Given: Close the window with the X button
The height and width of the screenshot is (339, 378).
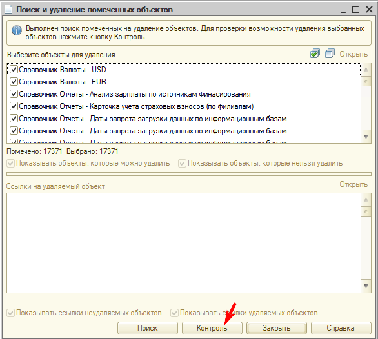Looking at the screenshot, I should pos(369,10).
